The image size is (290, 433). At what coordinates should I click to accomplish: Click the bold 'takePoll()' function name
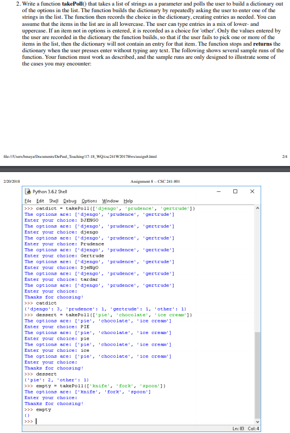coord(74,4)
